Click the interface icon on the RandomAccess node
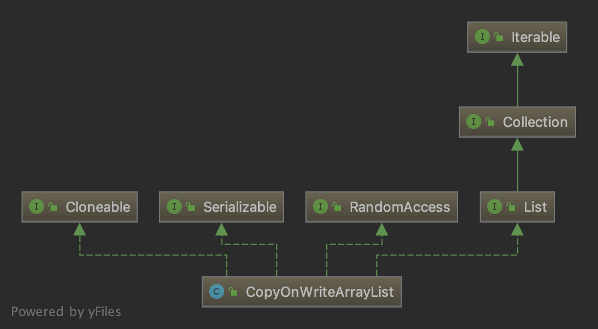 coord(321,207)
